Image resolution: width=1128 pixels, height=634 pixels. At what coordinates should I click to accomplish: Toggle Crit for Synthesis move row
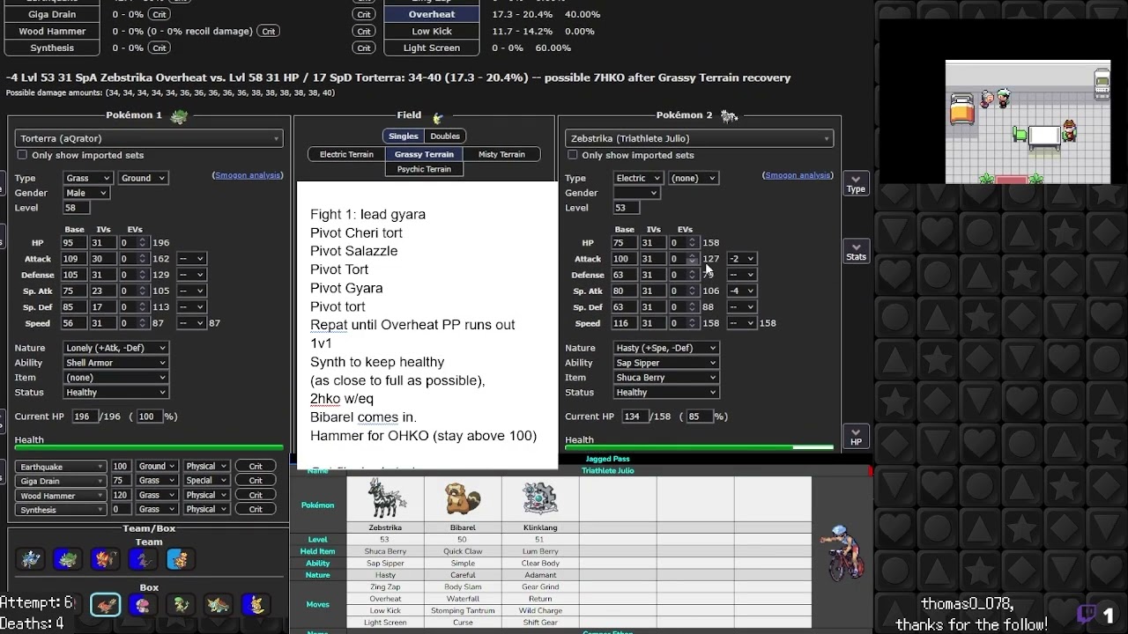256,509
